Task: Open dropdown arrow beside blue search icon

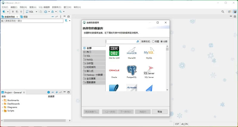Action: coord(64,12)
